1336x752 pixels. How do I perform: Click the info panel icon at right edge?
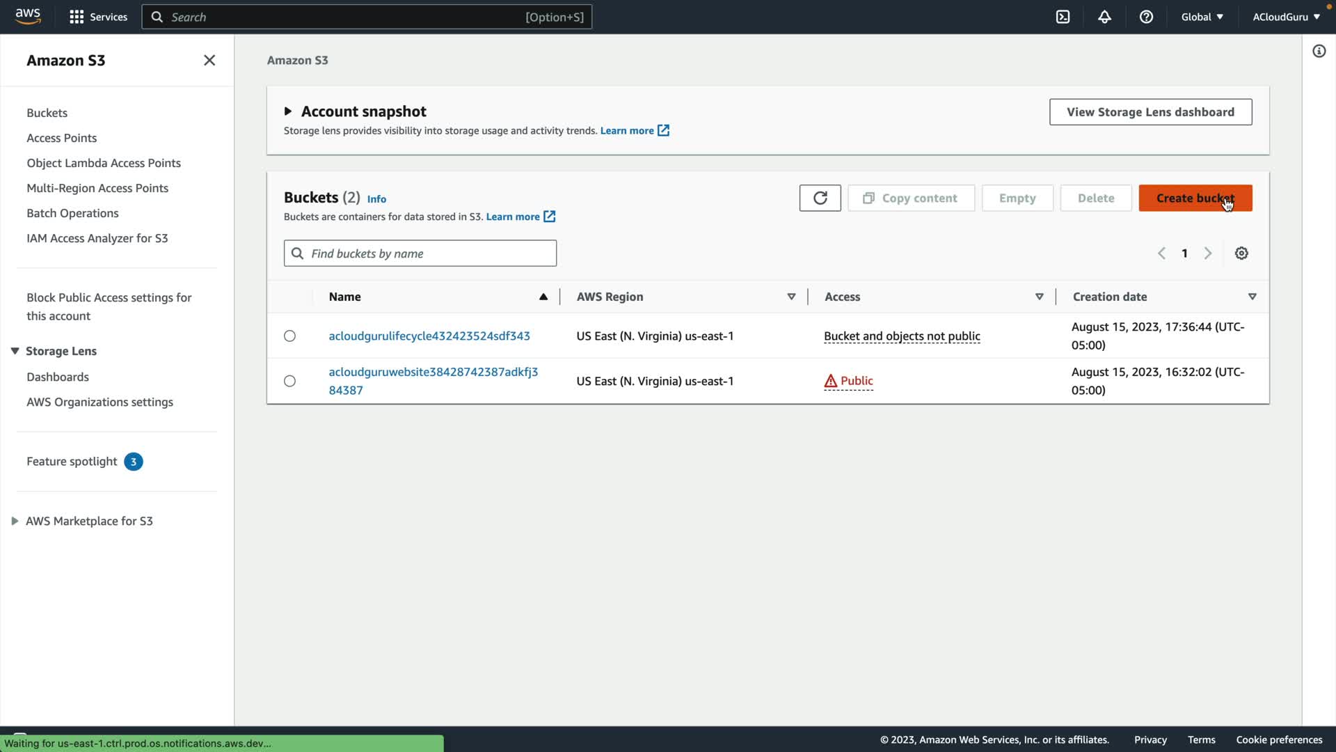tap(1319, 51)
